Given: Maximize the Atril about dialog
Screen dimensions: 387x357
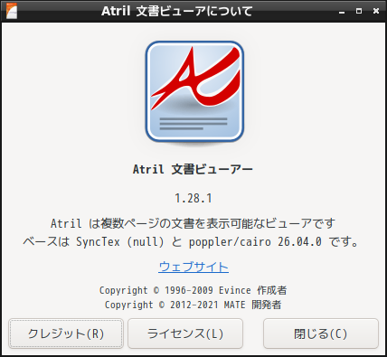Looking at the screenshot, I should coord(359,11).
